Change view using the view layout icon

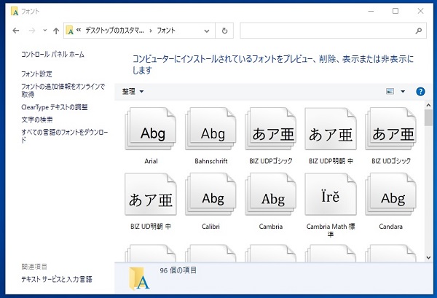point(390,91)
